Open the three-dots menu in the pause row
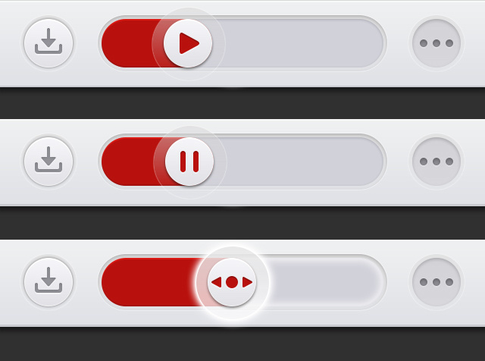The height and width of the screenshot is (361, 485). (x=436, y=162)
